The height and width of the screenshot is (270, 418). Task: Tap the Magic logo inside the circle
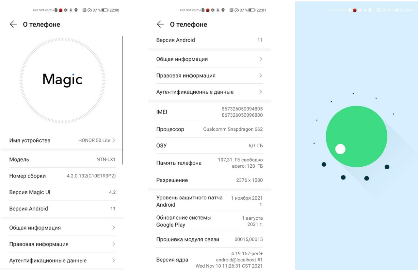point(62,79)
